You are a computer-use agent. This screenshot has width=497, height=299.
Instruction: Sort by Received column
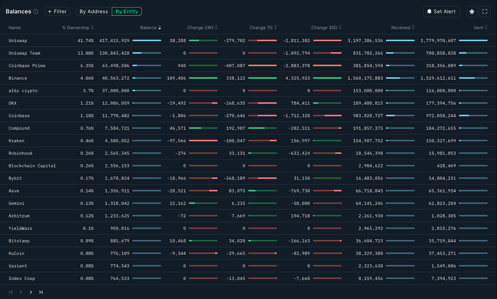(403, 27)
